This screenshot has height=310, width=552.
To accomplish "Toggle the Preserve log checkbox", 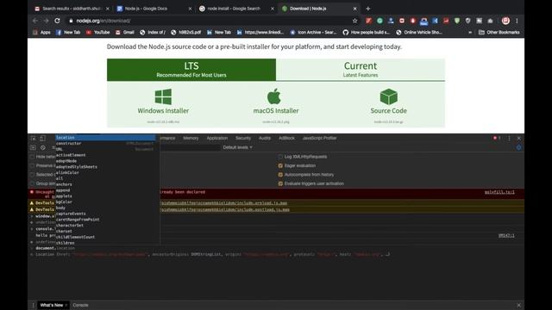I will pyautogui.click(x=33, y=165).
